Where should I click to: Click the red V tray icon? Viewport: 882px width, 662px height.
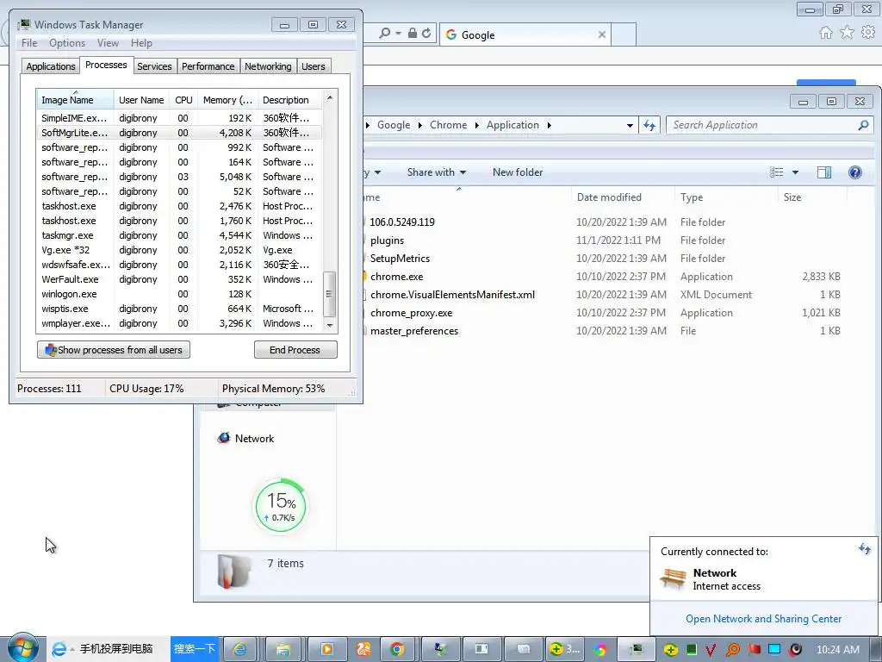(x=711, y=650)
